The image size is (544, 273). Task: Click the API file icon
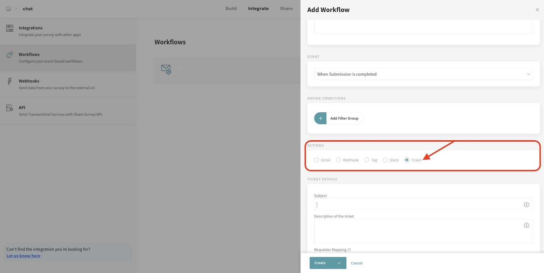(x=10, y=108)
